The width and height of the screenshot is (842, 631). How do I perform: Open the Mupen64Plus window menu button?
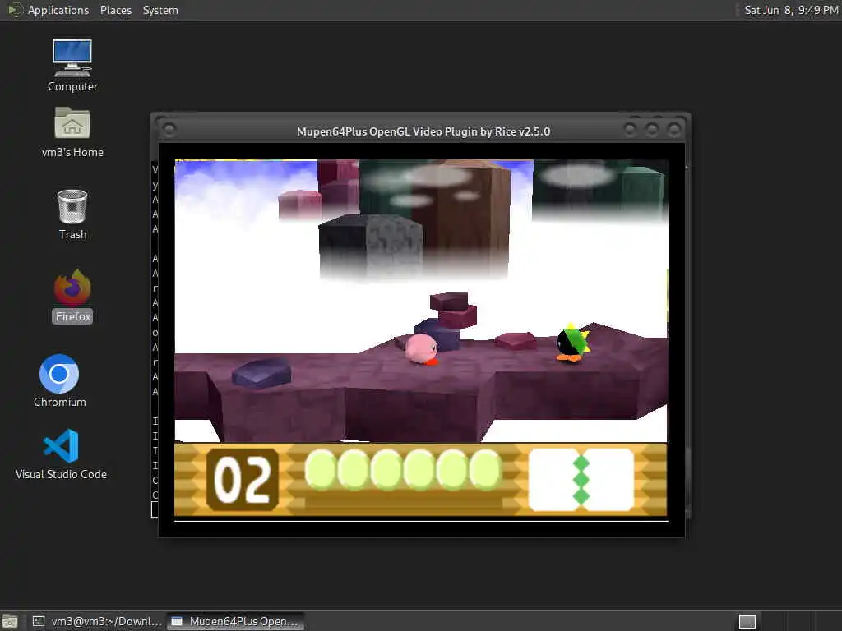[169, 130]
